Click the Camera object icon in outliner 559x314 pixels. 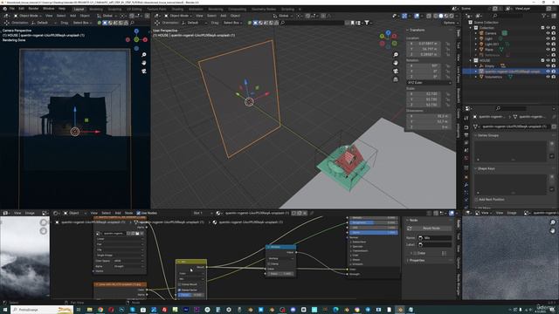tap(481, 33)
